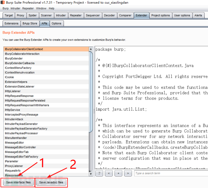208x188 pixels.
Task: Select IHttpRequestResponsePersisted in the list
Action: pyautogui.click(x=46, y=101)
